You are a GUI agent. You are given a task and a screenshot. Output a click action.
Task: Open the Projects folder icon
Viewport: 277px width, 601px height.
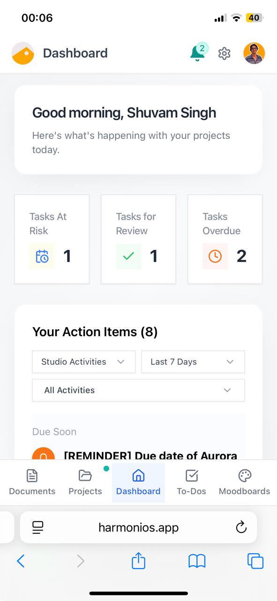(x=85, y=476)
